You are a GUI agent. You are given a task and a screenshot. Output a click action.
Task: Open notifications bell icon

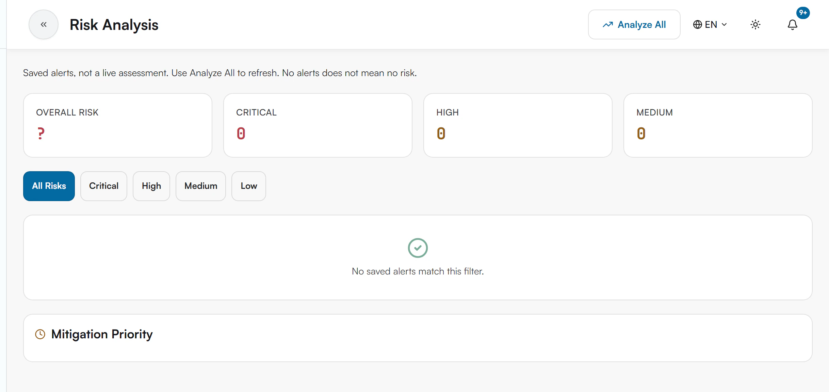(792, 24)
